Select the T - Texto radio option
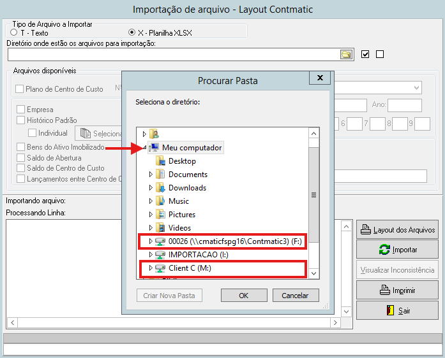 click(x=13, y=32)
